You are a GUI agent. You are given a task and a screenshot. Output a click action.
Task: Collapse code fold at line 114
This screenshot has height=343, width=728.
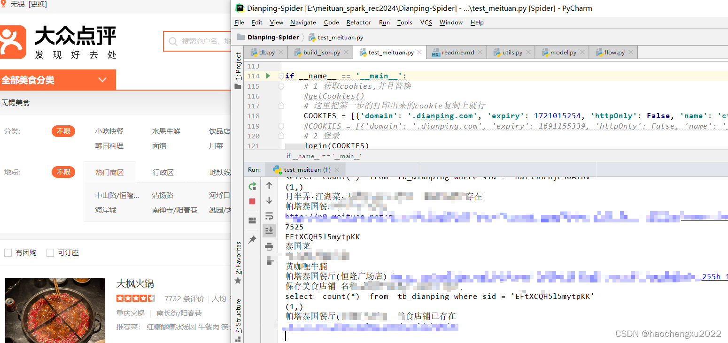[x=281, y=76]
